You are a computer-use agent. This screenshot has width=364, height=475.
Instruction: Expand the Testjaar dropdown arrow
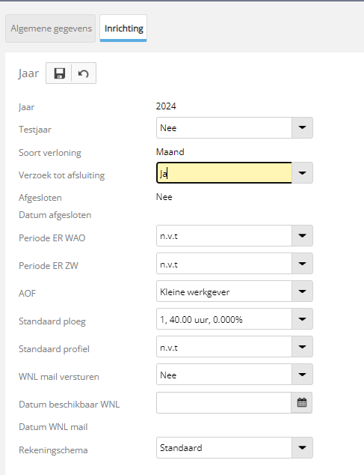coord(302,127)
